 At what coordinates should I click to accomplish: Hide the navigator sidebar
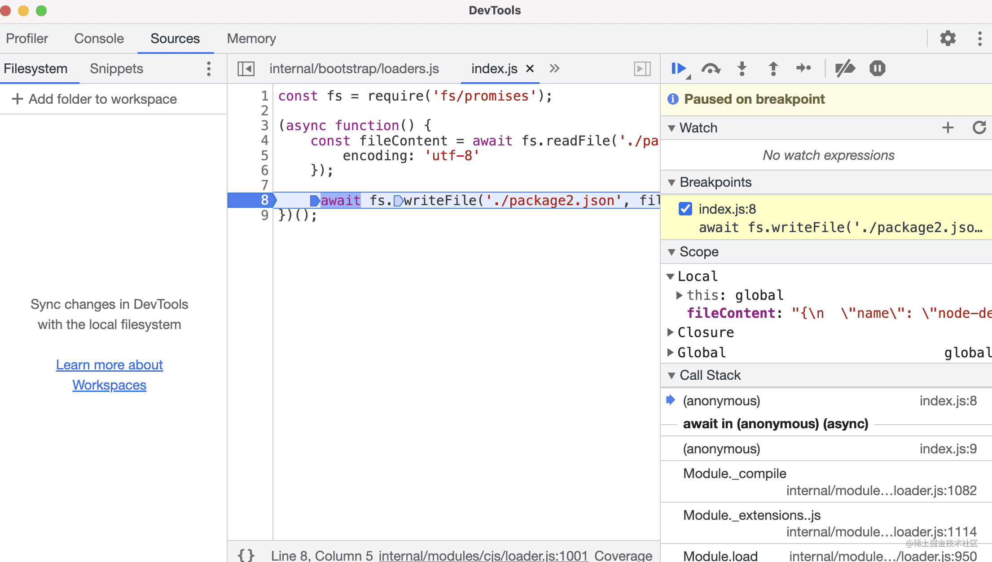(246, 69)
